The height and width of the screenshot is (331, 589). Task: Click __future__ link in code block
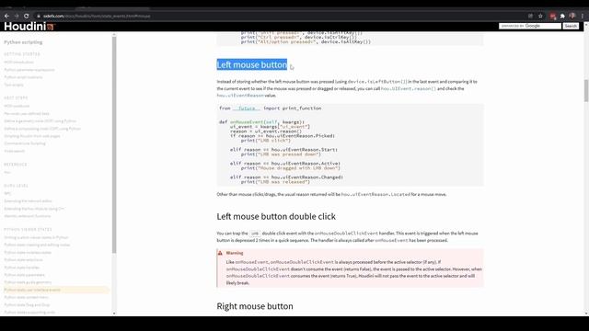click(x=246, y=108)
